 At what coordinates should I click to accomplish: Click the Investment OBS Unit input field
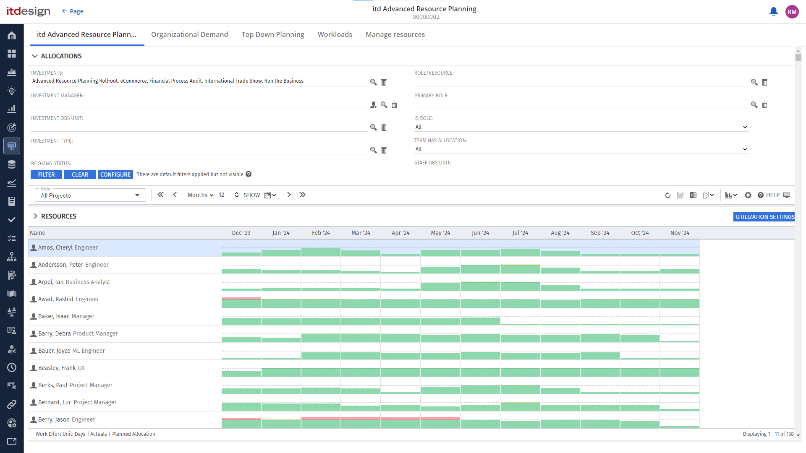coord(199,127)
